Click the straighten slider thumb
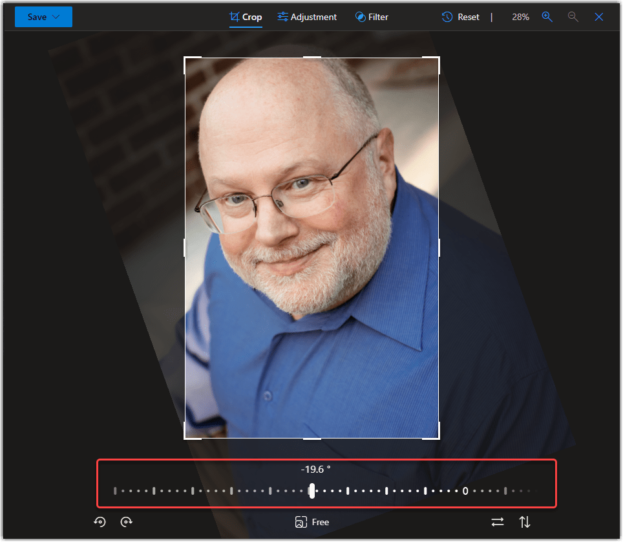Image resolution: width=623 pixels, height=542 pixels. 312,491
